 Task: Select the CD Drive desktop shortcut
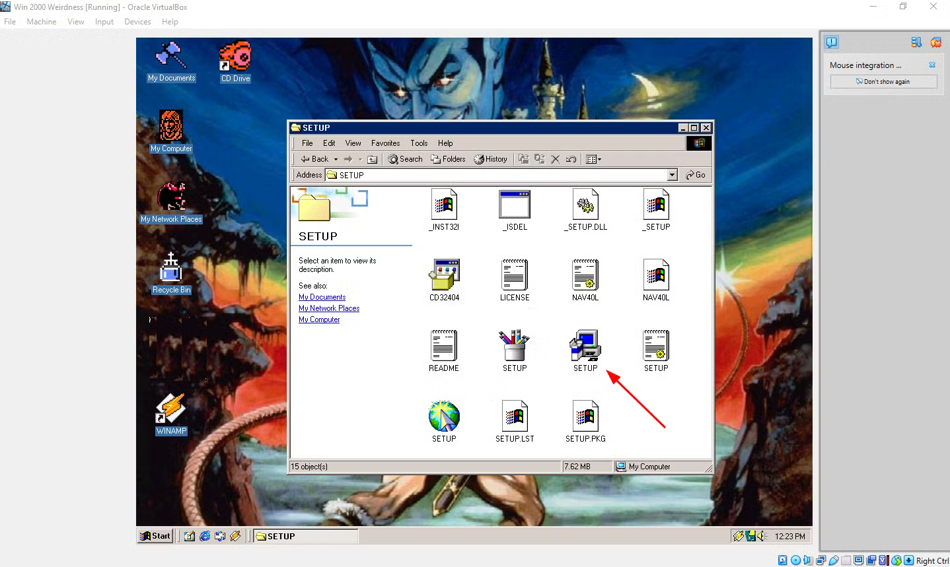click(235, 57)
